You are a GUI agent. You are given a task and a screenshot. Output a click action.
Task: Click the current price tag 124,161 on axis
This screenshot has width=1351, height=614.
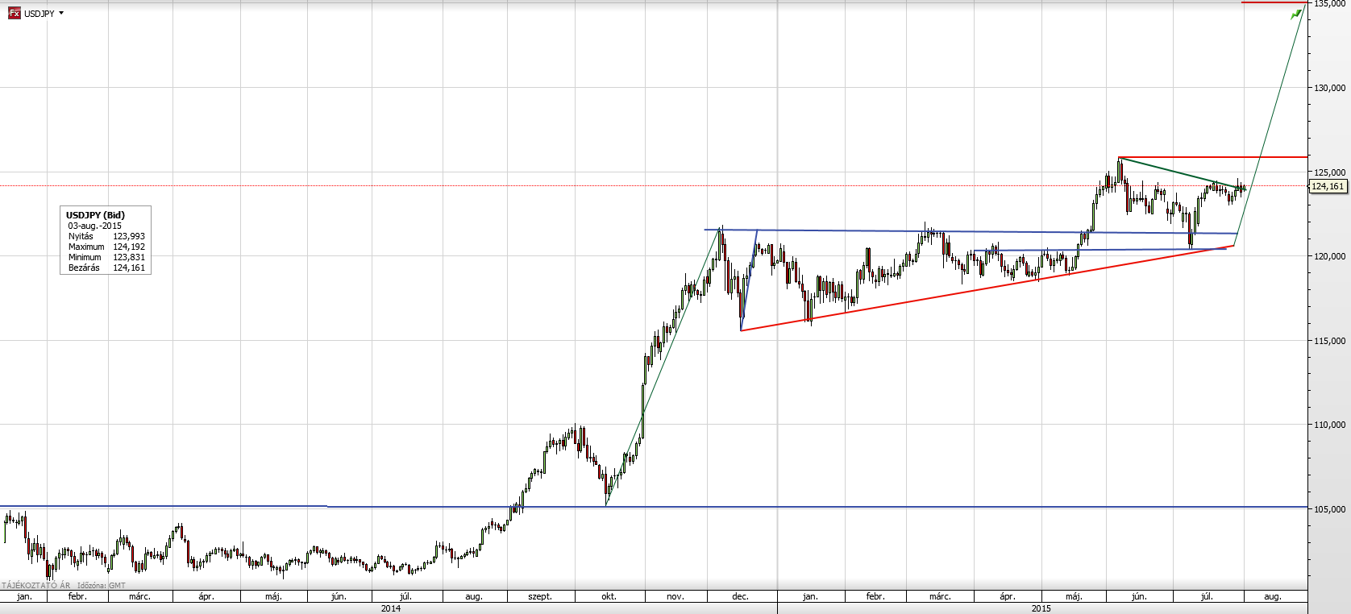point(1328,186)
